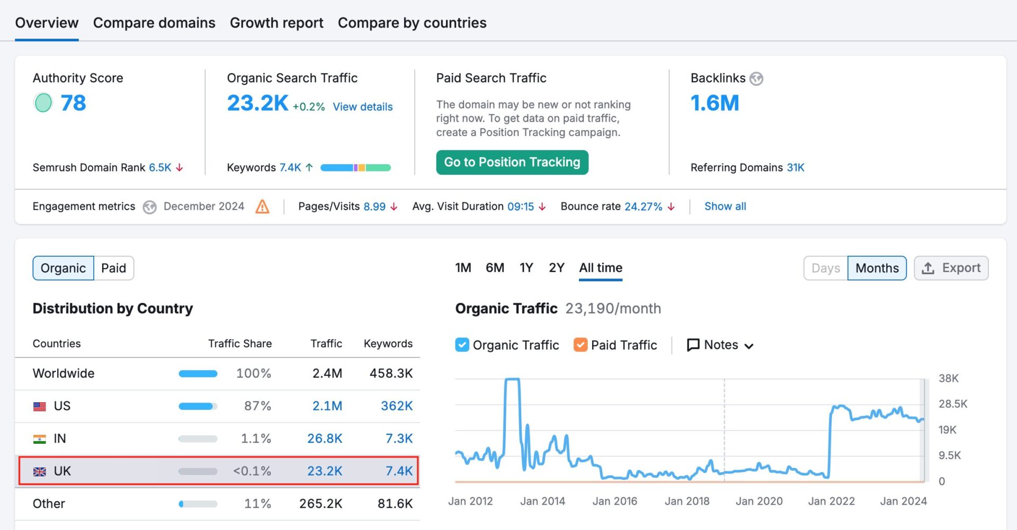Click the US flag icon
The image size is (1017, 530).
pyautogui.click(x=40, y=407)
